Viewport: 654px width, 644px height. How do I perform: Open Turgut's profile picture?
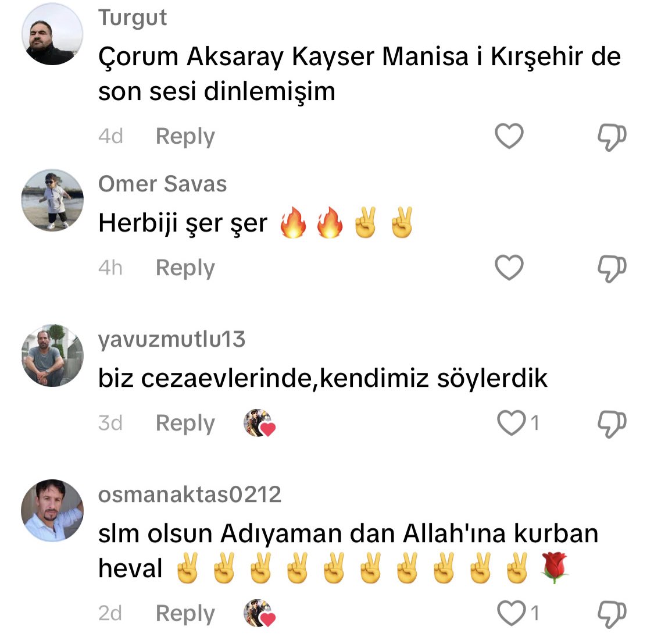(x=52, y=34)
